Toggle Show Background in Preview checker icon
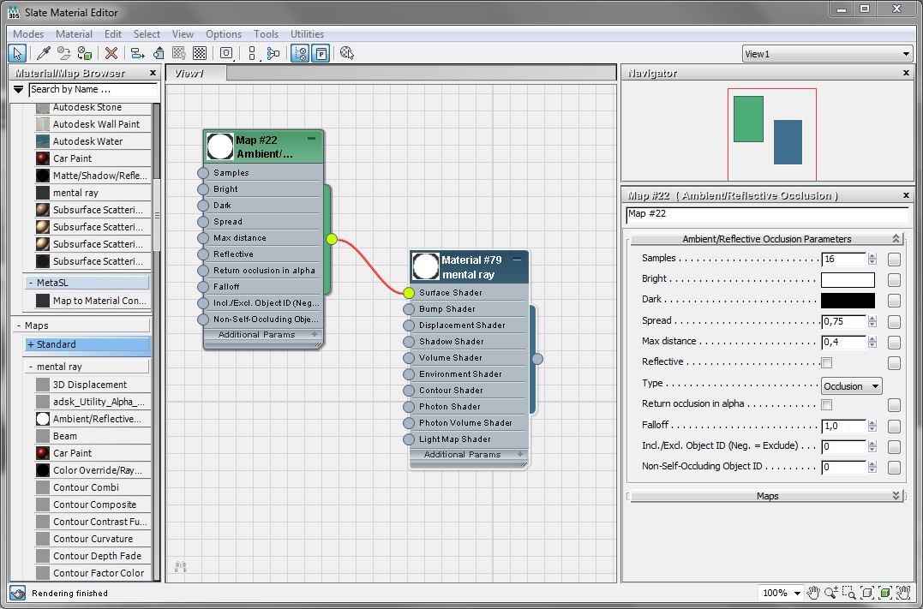 pos(200,54)
